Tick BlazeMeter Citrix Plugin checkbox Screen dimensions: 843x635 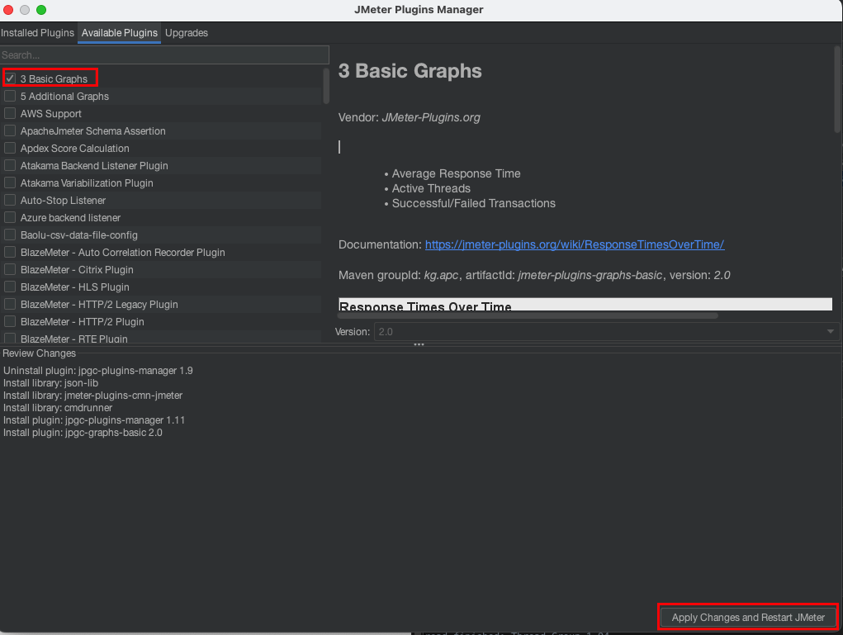pos(10,269)
